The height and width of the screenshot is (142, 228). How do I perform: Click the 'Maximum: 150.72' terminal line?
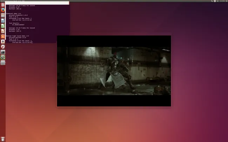coord(15,31)
